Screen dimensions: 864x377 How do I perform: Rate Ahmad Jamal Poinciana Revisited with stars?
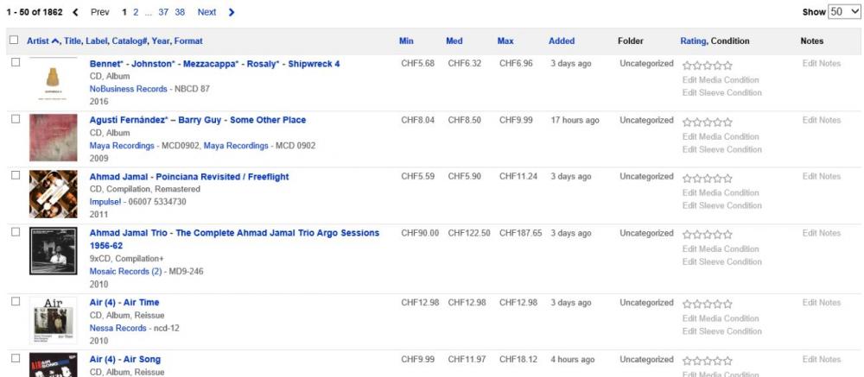coord(706,179)
